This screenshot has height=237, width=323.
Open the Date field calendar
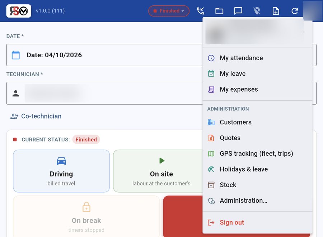point(16,55)
